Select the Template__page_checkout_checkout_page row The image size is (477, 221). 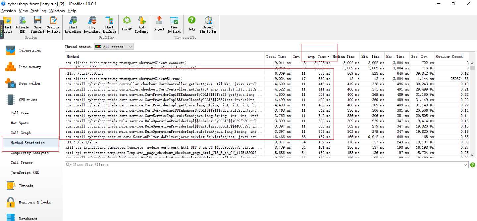click(x=267, y=153)
